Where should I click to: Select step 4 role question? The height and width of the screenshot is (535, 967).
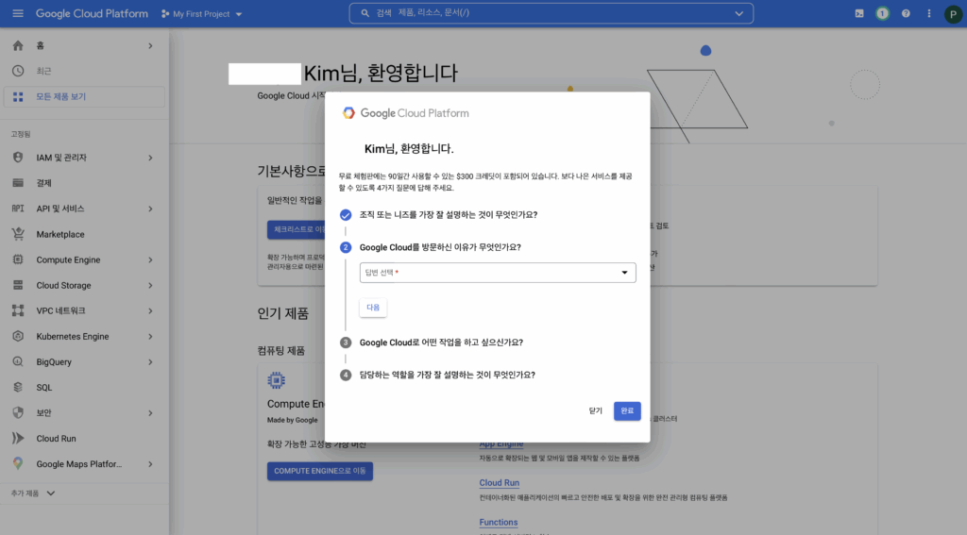447,375
